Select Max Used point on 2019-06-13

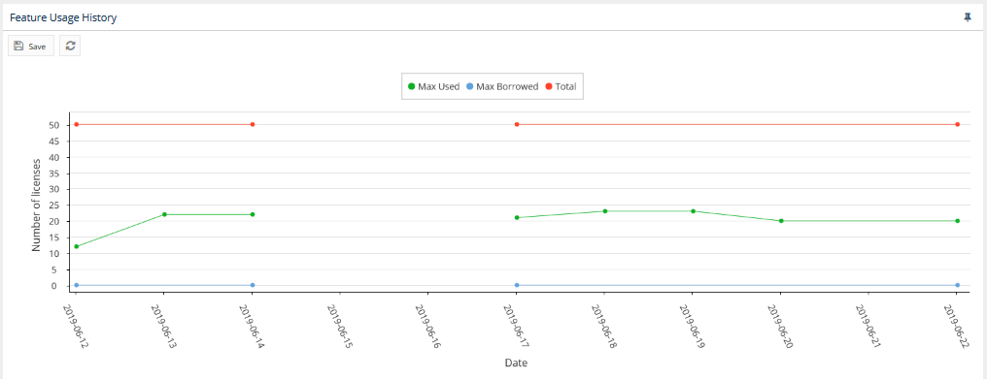(x=164, y=214)
